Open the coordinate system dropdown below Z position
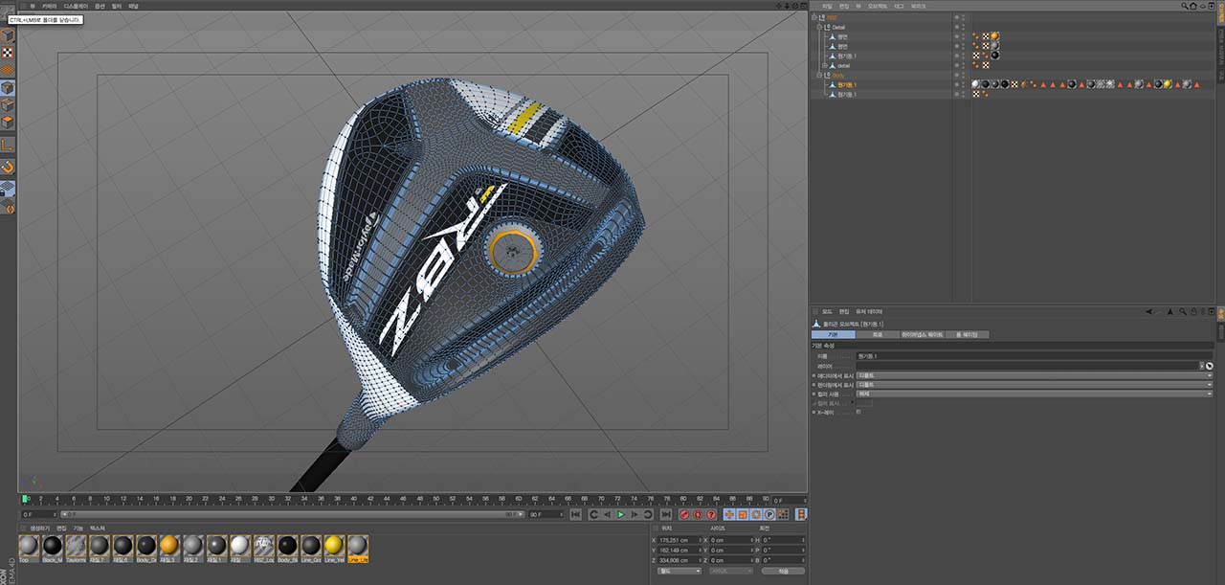The width and height of the screenshot is (1225, 585). coord(679,571)
